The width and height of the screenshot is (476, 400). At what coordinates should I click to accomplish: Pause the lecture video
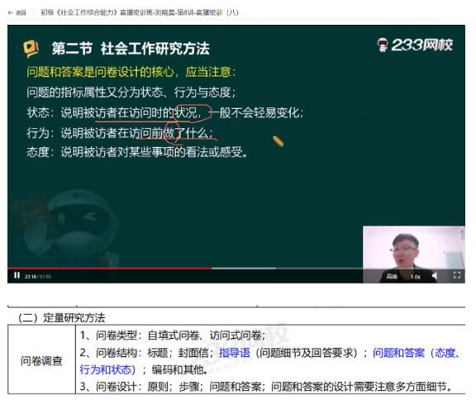click(17, 275)
